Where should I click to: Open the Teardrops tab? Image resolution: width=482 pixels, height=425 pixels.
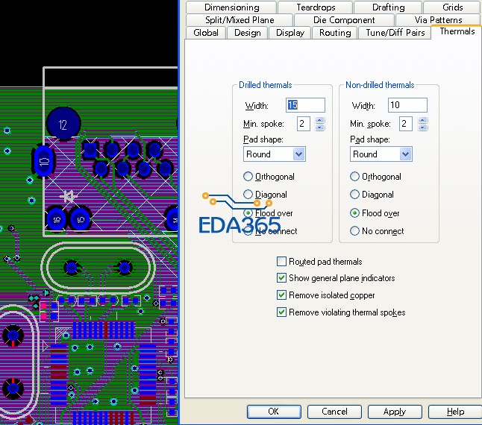315,7
